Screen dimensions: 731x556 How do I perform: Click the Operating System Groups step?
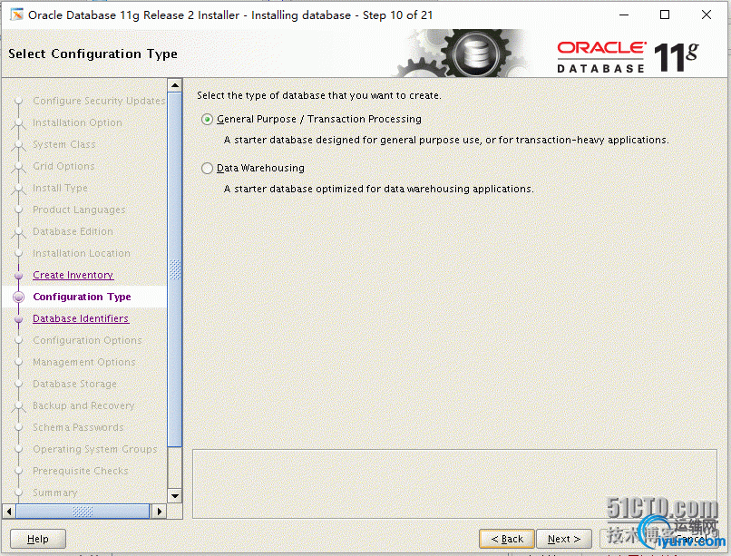pos(95,449)
